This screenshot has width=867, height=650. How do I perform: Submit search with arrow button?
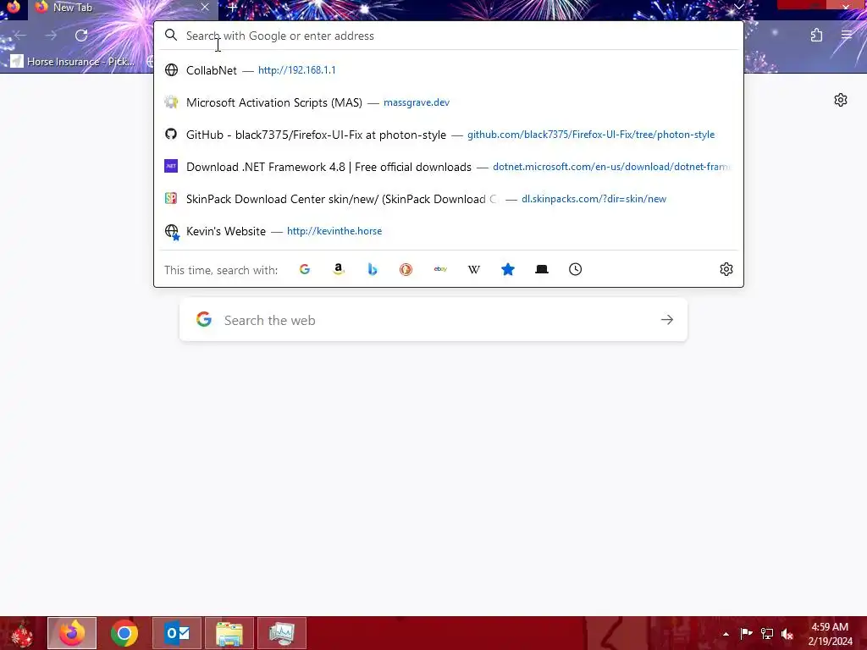coord(667,319)
